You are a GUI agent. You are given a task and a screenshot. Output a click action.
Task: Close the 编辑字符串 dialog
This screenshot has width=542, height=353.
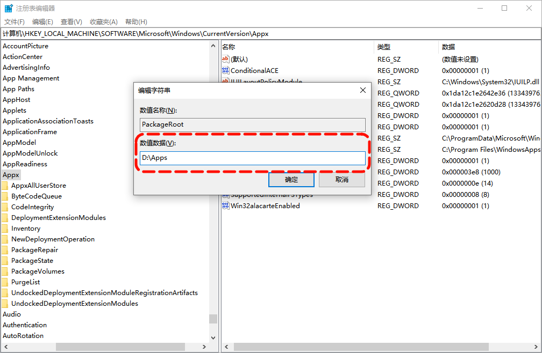(x=362, y=90)
